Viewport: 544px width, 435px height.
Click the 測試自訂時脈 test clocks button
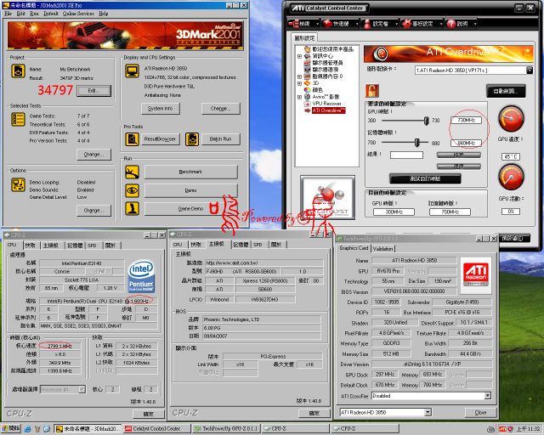(x=425, y=178)
